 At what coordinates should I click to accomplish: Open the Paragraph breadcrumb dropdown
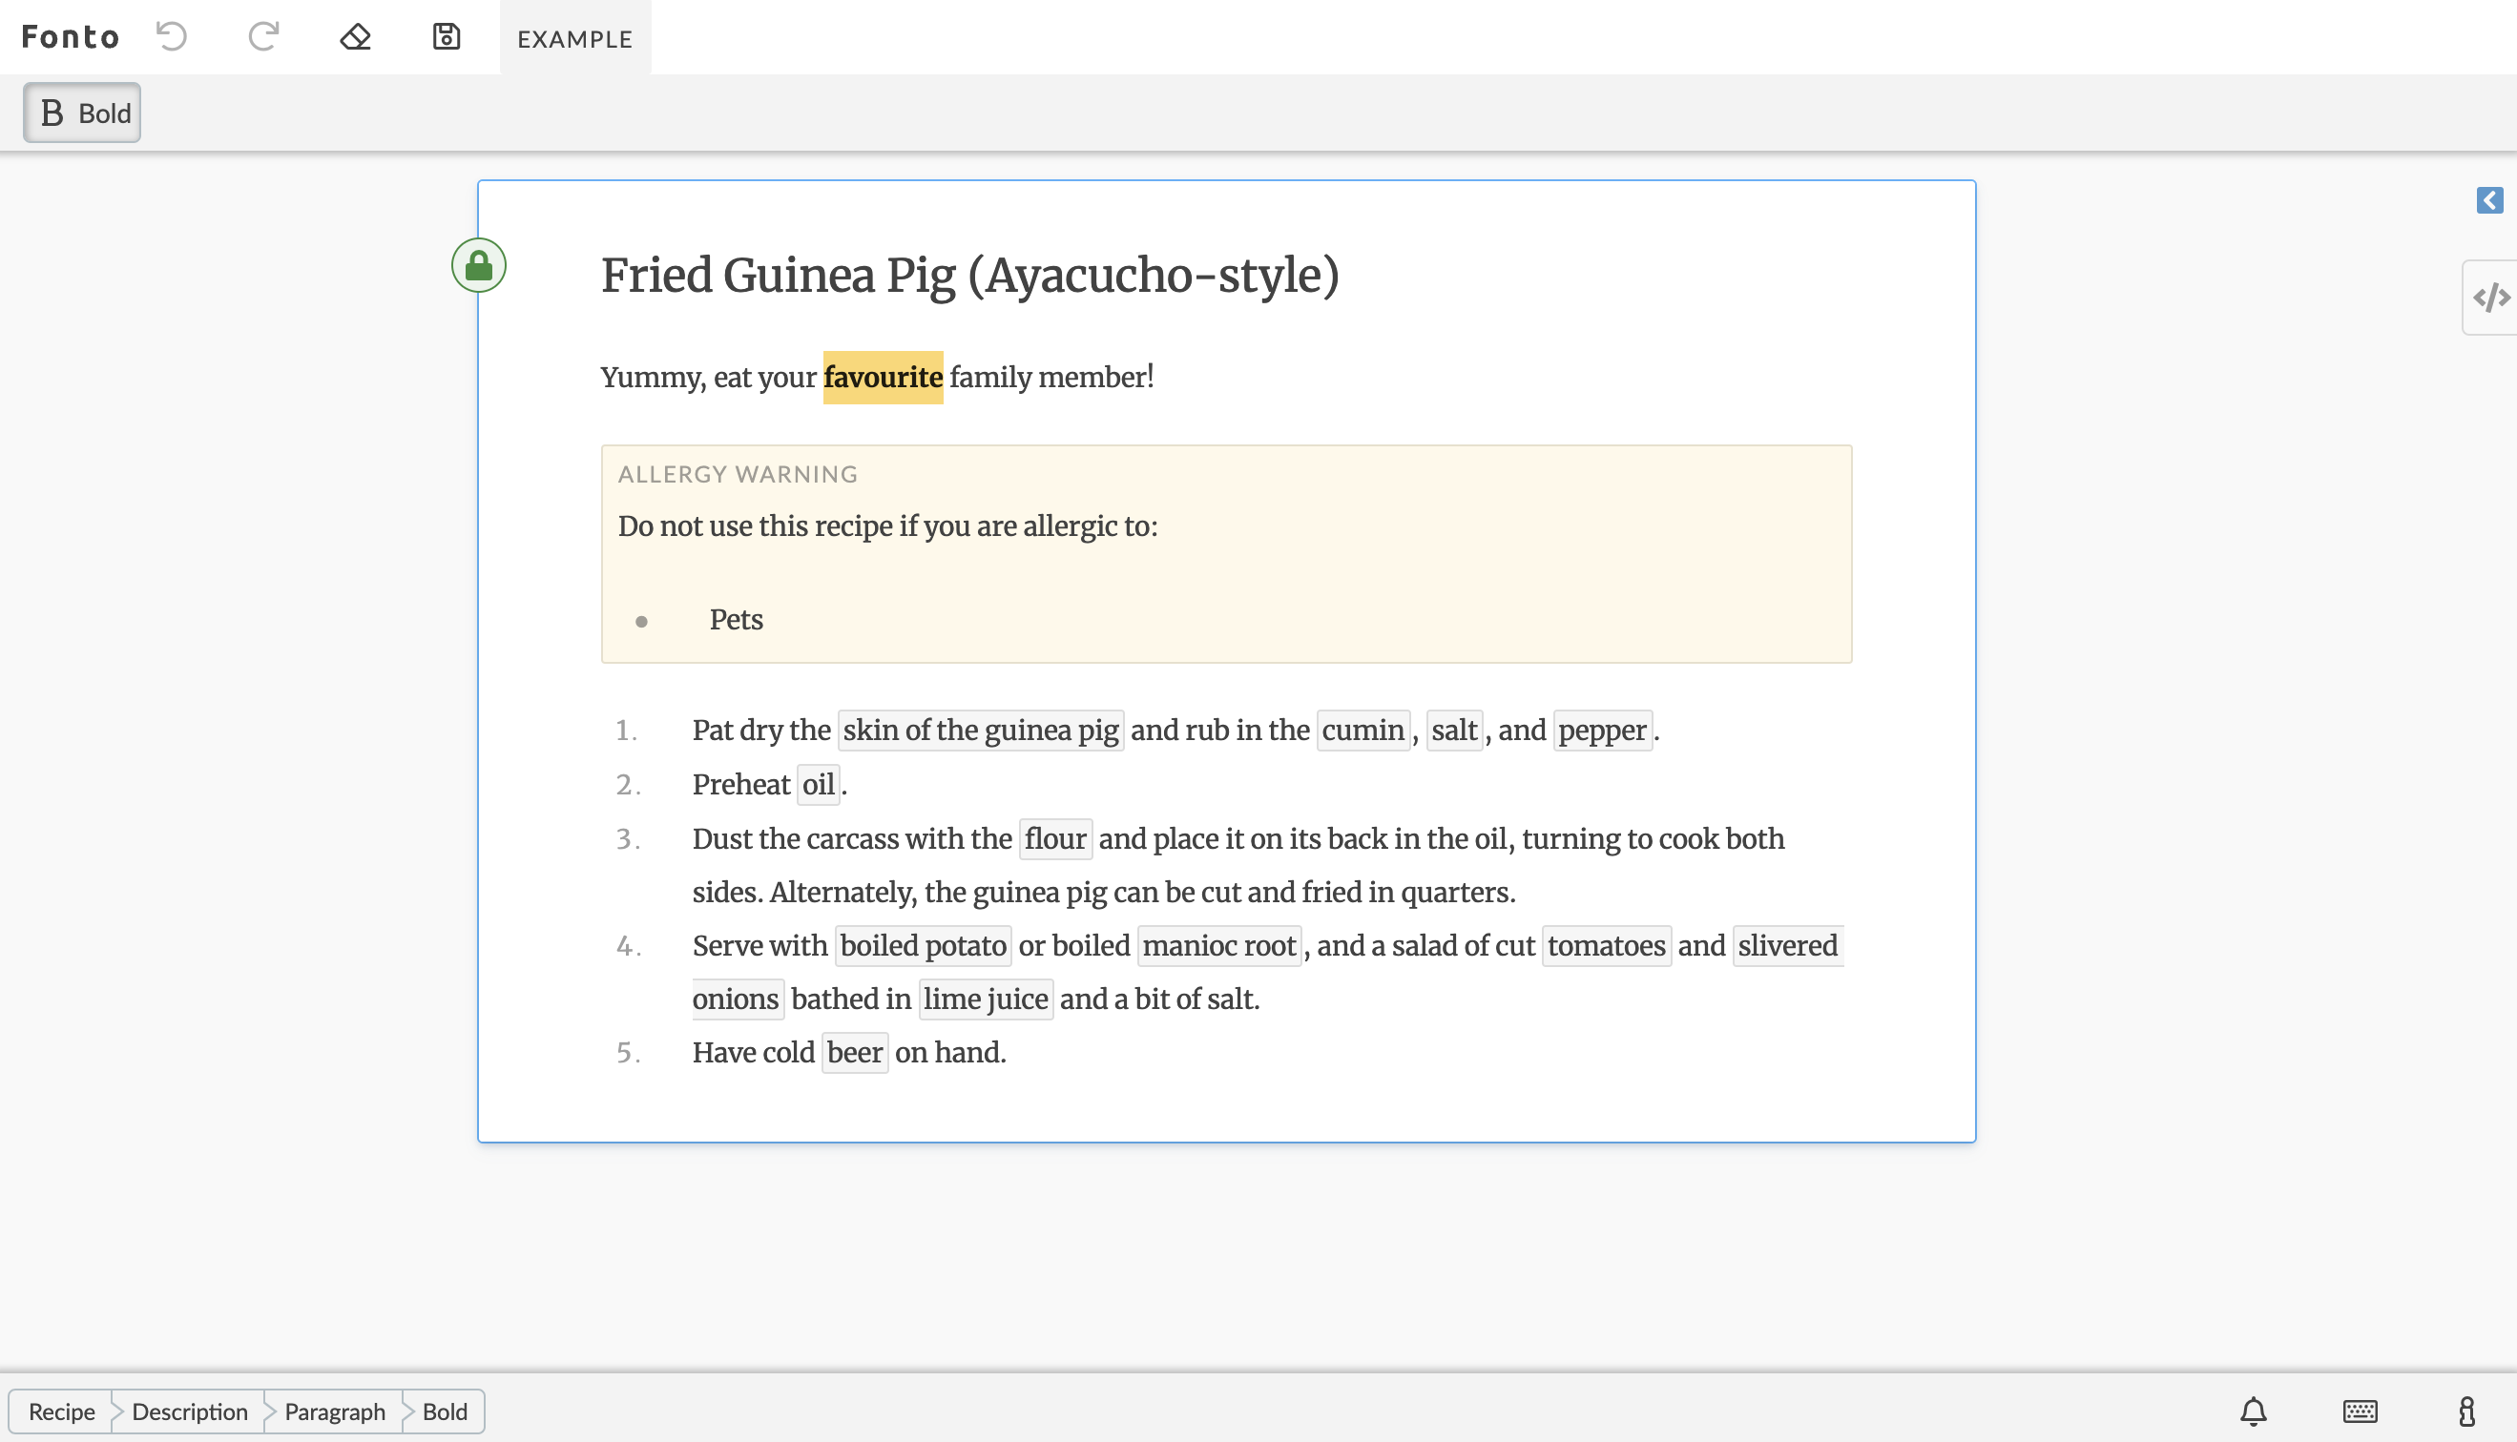coord(334,1411)
